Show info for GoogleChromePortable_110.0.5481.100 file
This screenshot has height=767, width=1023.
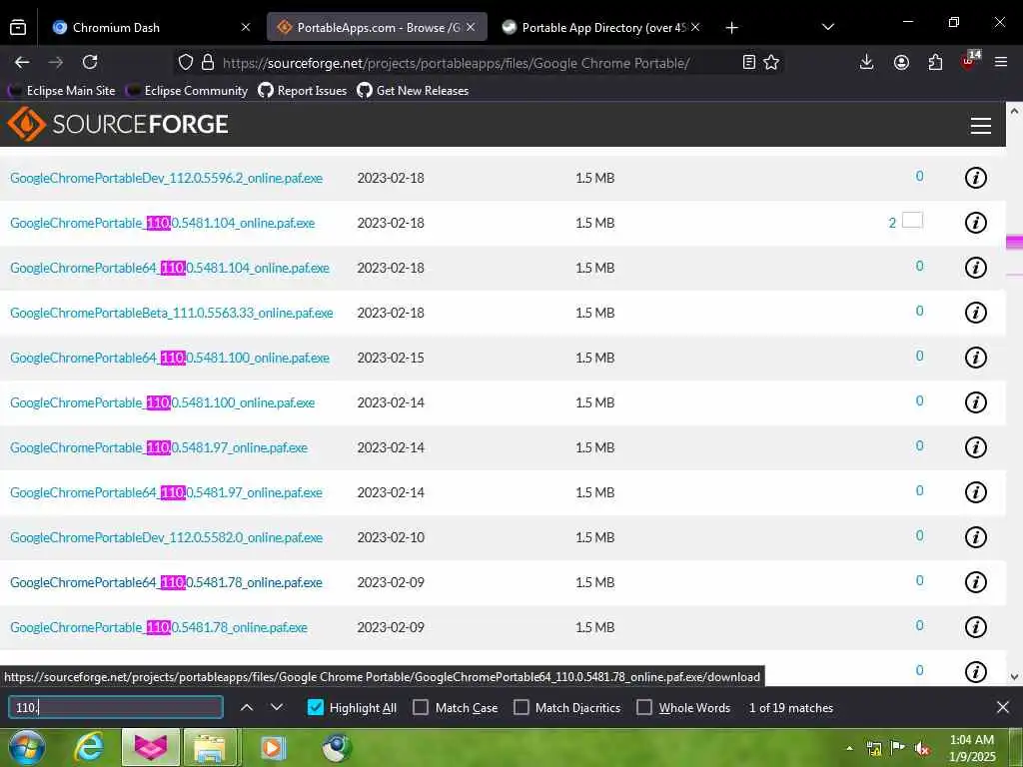point(975,402)
